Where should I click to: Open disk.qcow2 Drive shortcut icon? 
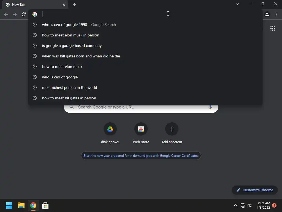110,129
